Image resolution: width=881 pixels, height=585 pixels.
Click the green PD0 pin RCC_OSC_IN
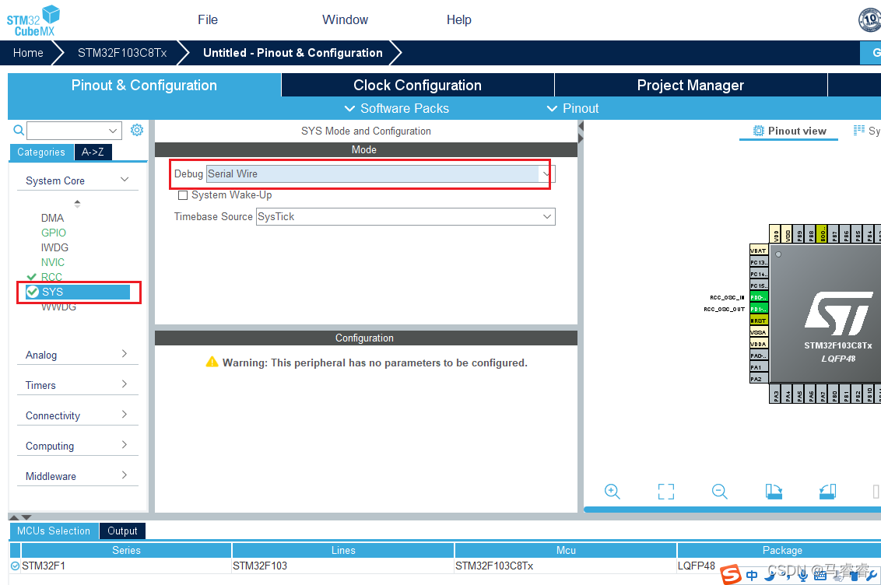(759, 297)
